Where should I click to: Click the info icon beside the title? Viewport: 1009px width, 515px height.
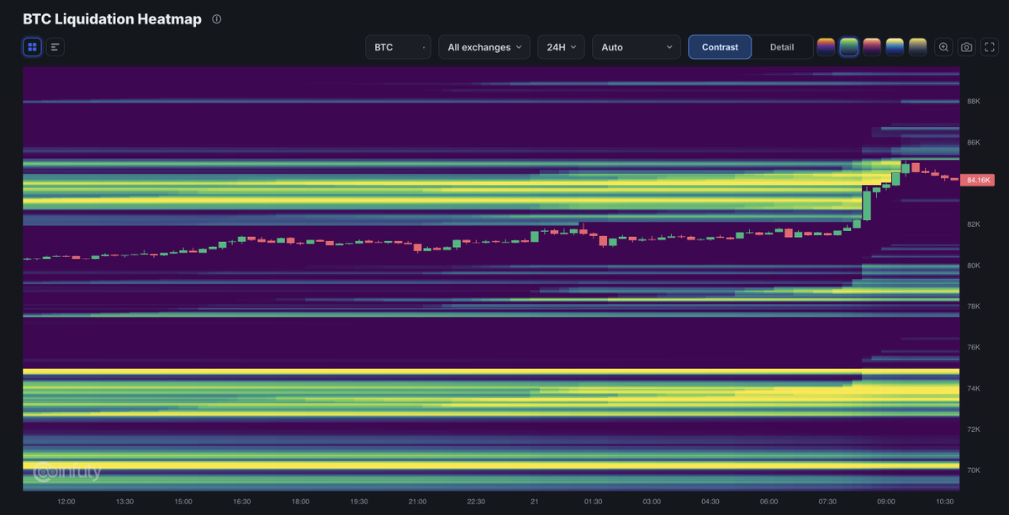click(217, 18)
